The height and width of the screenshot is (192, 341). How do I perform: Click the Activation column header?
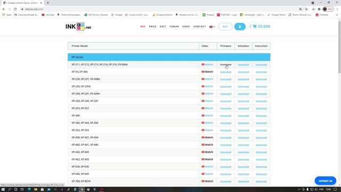pos(243,46)
